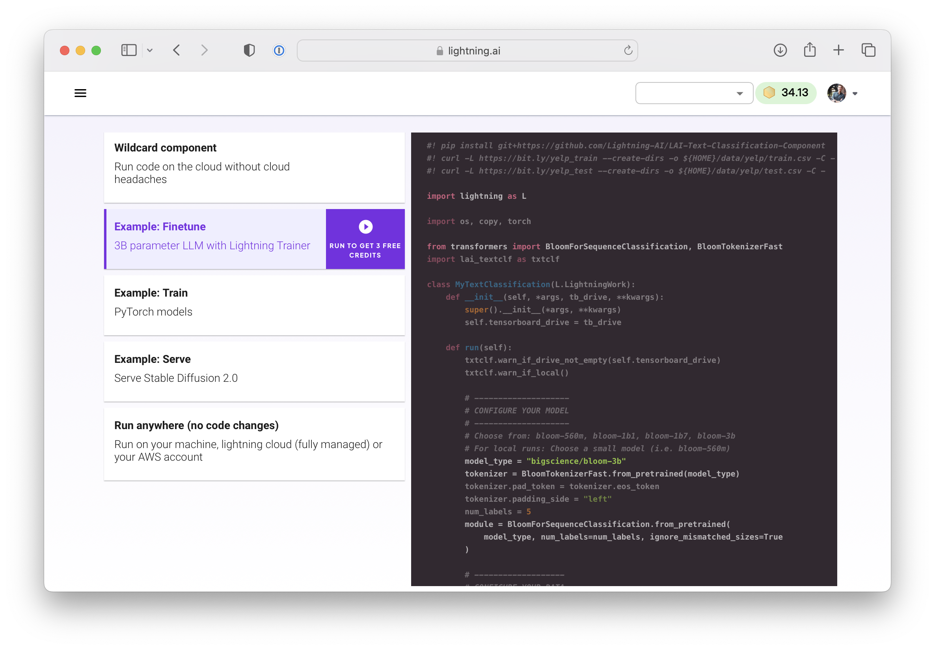
Task: Open the privacy shield report
Action: pos(249,50)
